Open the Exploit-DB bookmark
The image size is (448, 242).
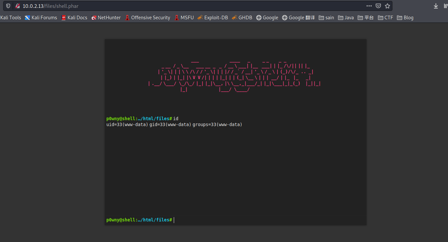click(x=213, y=18)
